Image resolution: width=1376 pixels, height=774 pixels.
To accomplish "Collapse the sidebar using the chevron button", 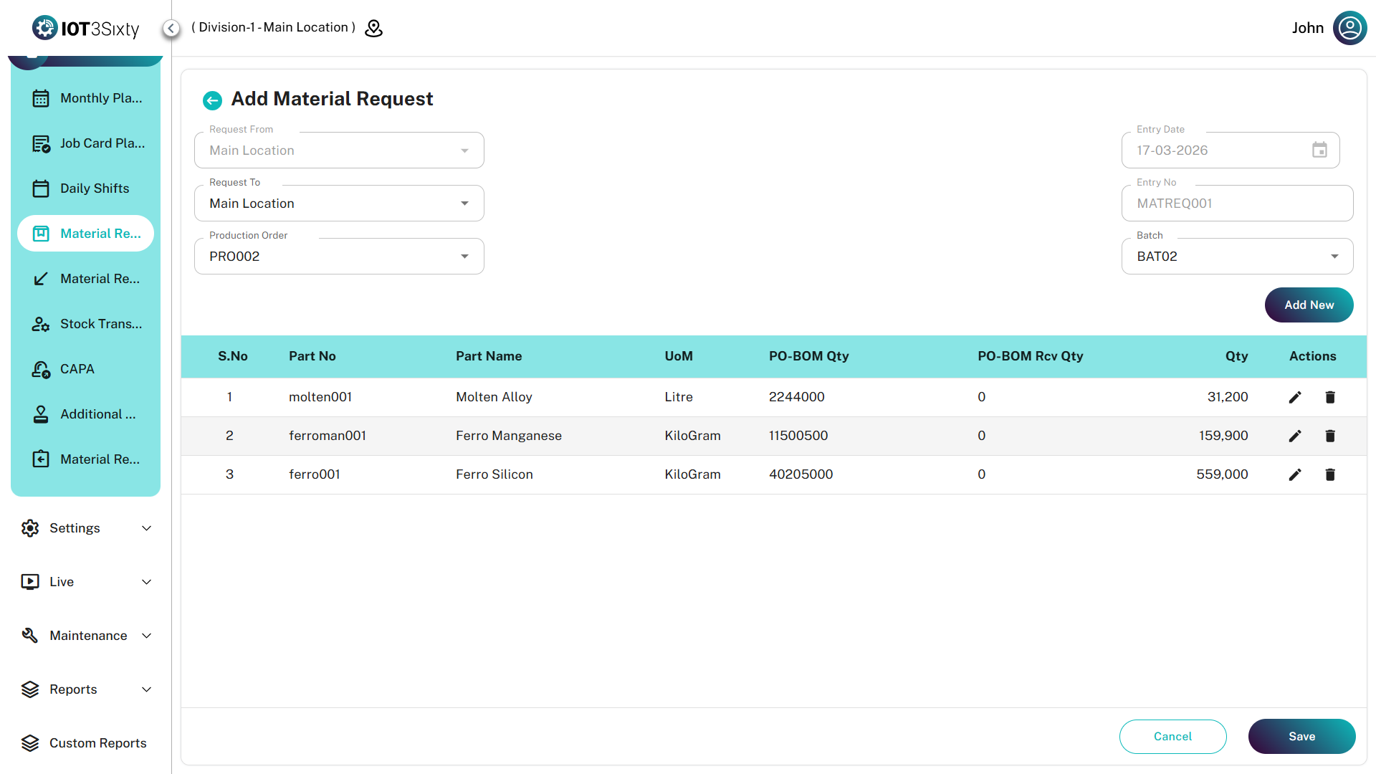I will coord(171,28).
